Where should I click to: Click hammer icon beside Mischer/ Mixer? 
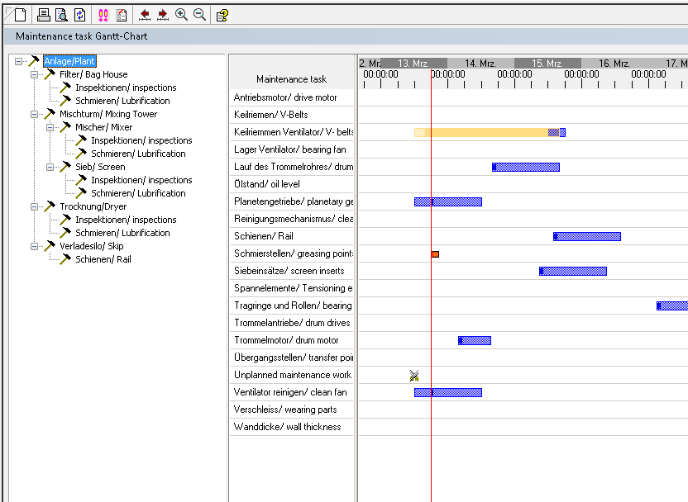[x=66, y=127]
